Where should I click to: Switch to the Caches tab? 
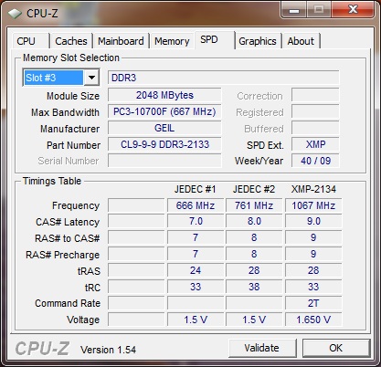(x=71, y=41)
